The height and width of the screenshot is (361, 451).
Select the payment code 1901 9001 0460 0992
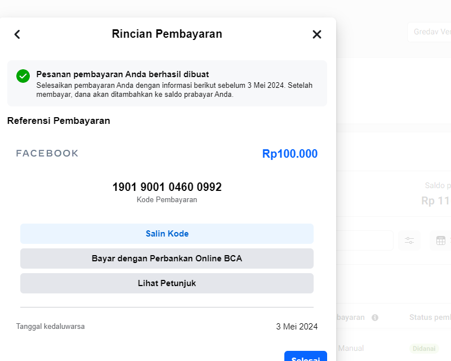pos(167,187)
